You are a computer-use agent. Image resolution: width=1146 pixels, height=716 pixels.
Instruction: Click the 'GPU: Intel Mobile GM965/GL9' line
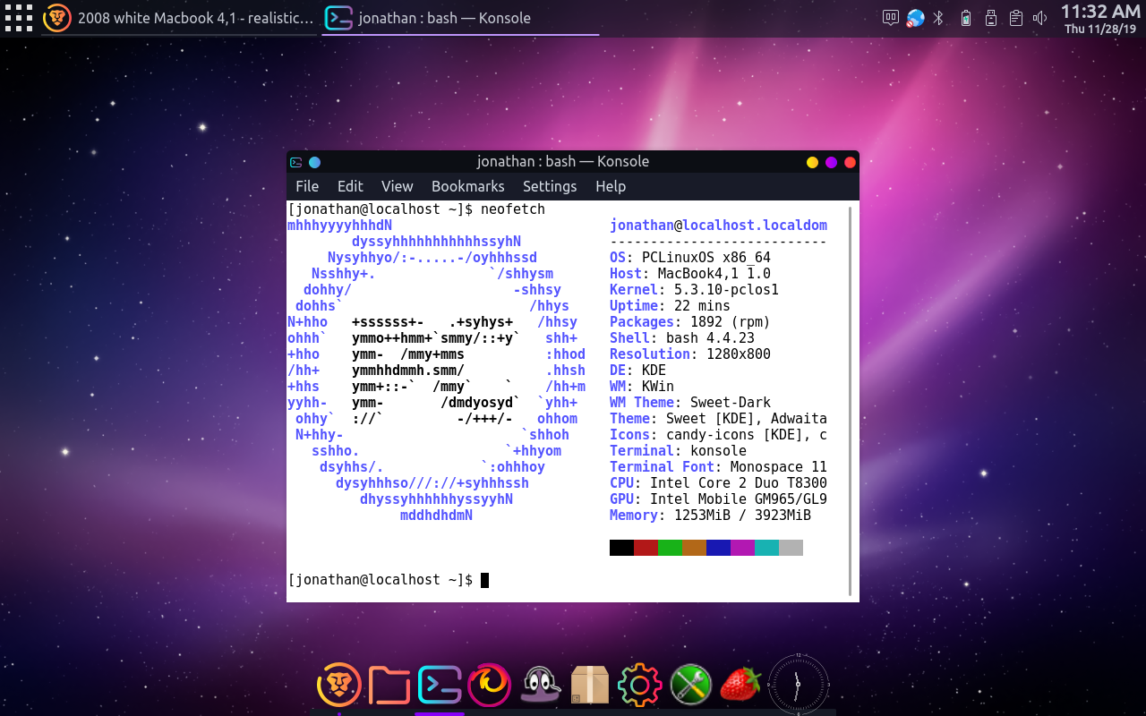(718, 499)
